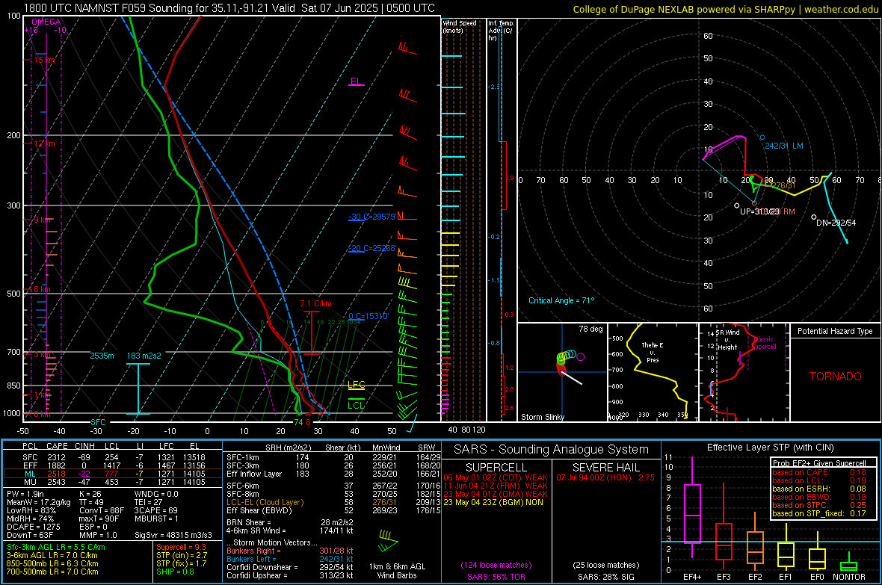Click the Sfc-3km AGL LR = 5.5 C/km line
The height and width of the screenshot is (585, 882).
coord(56,547)
